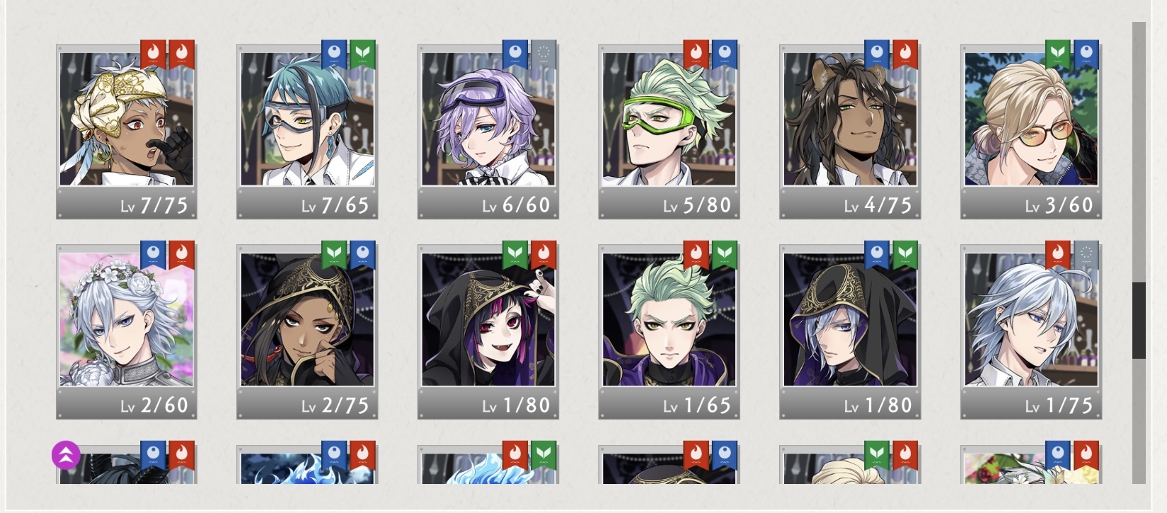Image resolution: width=1167 pixels, height=513 pixels.
Task: Click the blue water icon on Lv 5/80 card
Action: 725,54
